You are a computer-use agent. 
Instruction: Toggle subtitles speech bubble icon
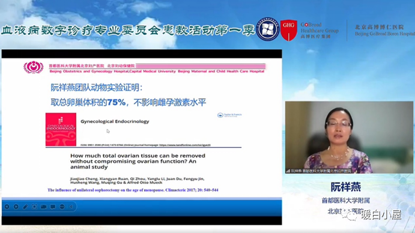(x=53, y=207)
